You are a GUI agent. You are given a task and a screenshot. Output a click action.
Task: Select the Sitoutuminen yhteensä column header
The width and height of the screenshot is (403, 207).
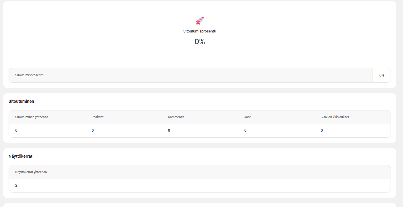coord(32,117)
